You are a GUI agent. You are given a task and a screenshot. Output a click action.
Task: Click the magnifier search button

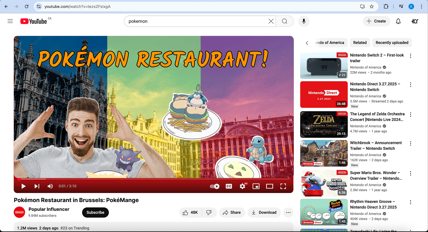(x=284, y=21)
